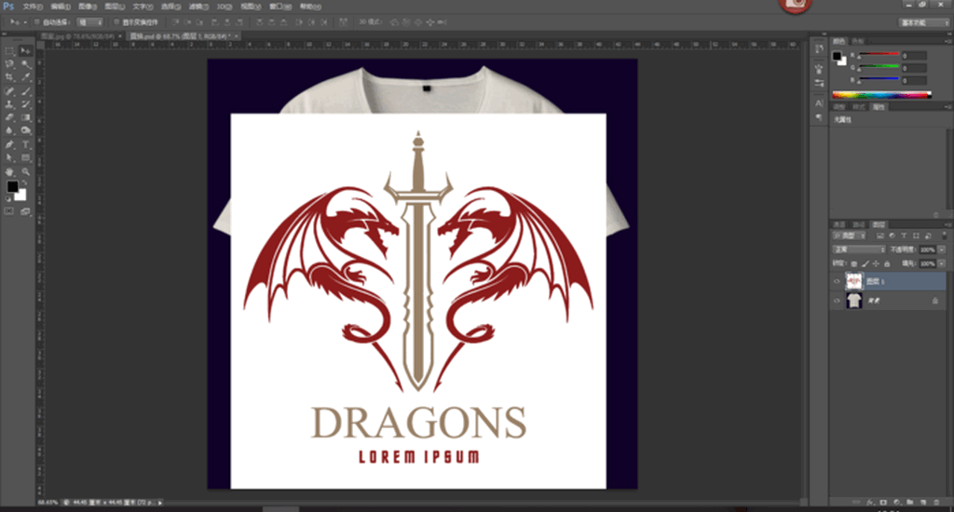
Task: Open the layer Fill slider dropdown arrow
Action: click(942, 263)
